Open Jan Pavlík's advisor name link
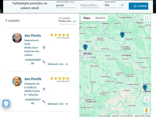 (x=33, y=79)
